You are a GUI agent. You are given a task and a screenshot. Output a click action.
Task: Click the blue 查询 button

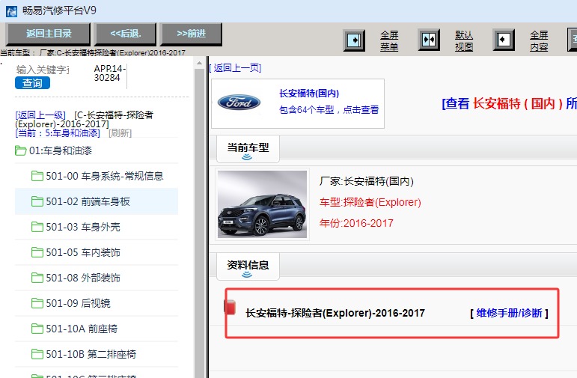[32, 83]
